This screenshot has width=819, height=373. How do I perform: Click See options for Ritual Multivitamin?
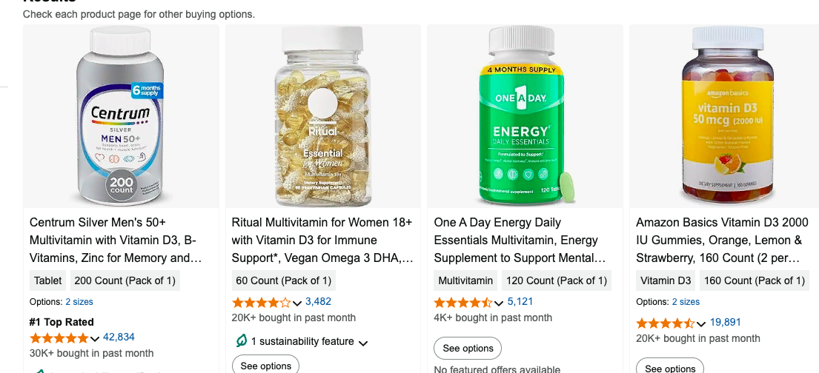[x=265, y=366]
